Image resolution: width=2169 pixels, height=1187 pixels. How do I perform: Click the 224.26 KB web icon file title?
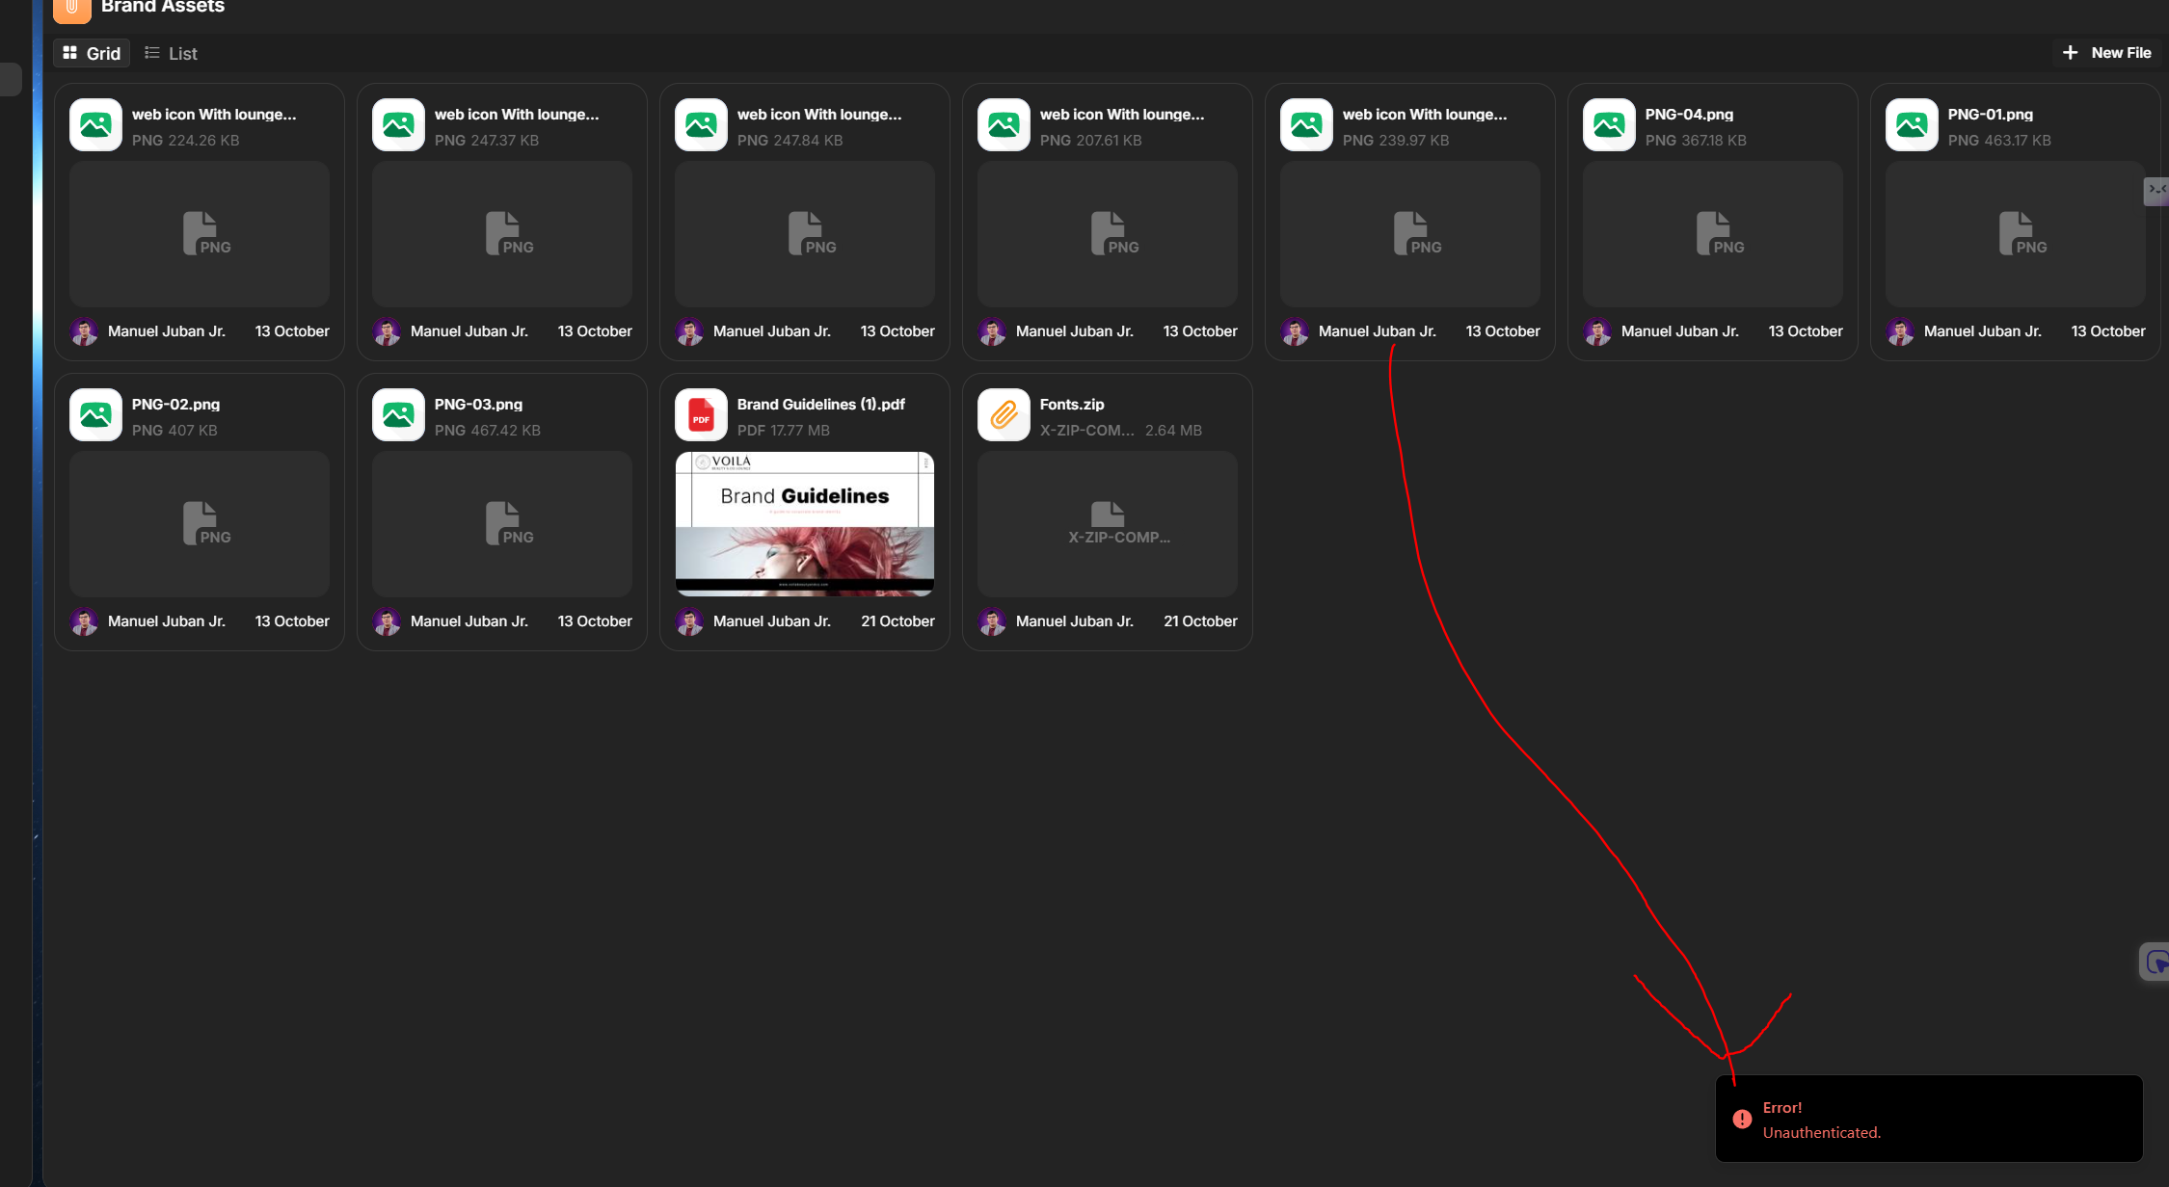[213, 115]
